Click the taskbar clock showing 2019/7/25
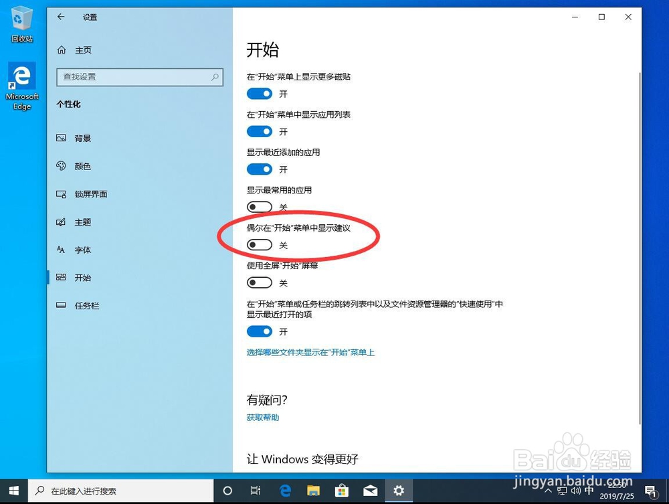Screen dimensions: 669x504 pyautogui.click(x=617, y=491)
